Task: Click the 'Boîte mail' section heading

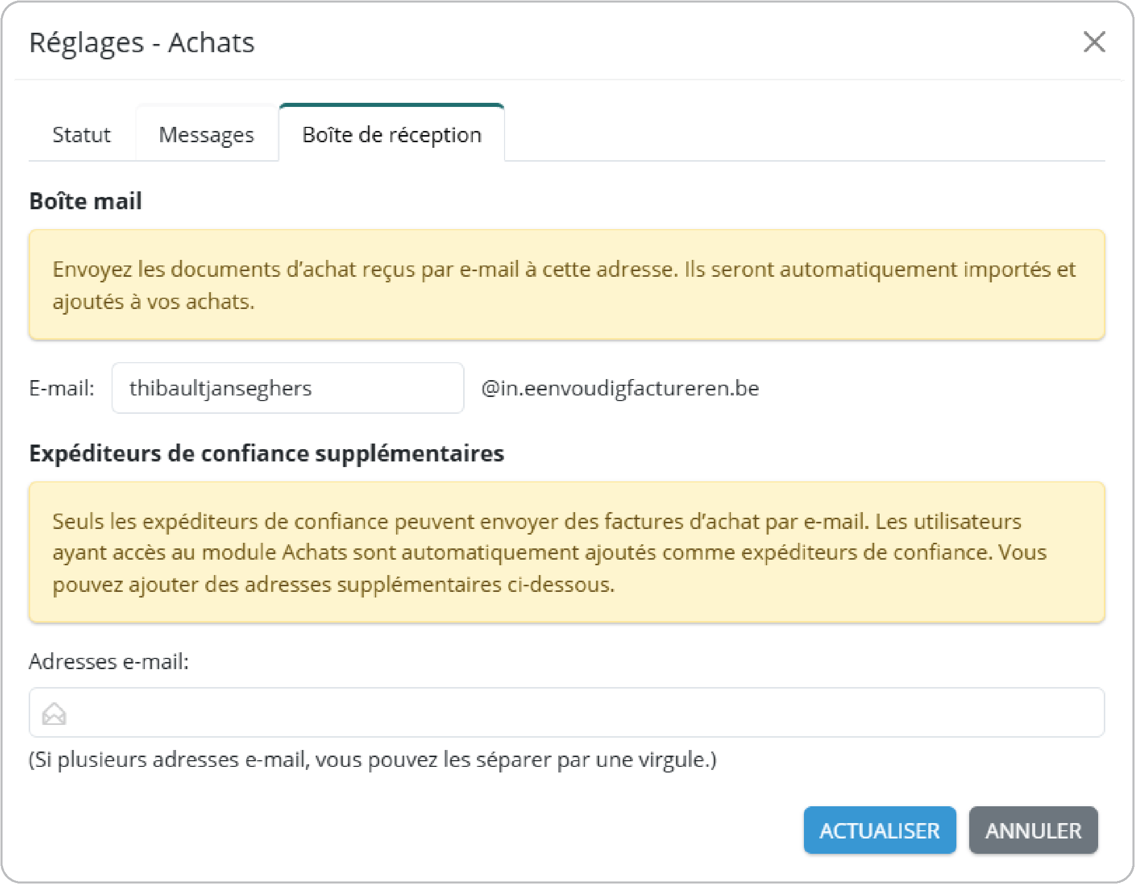Action: [x=86, y=201]
